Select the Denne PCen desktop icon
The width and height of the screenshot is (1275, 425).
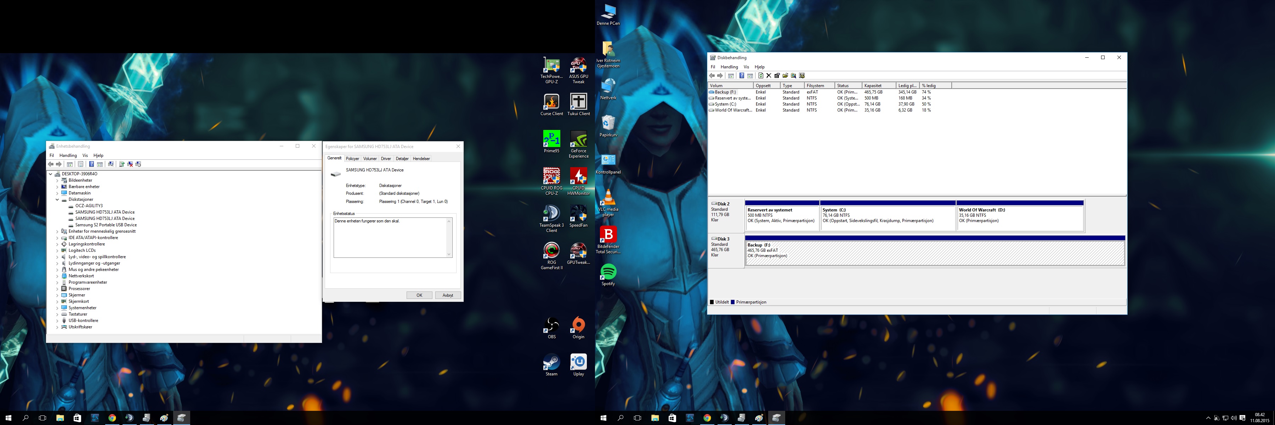coord(608,15)
